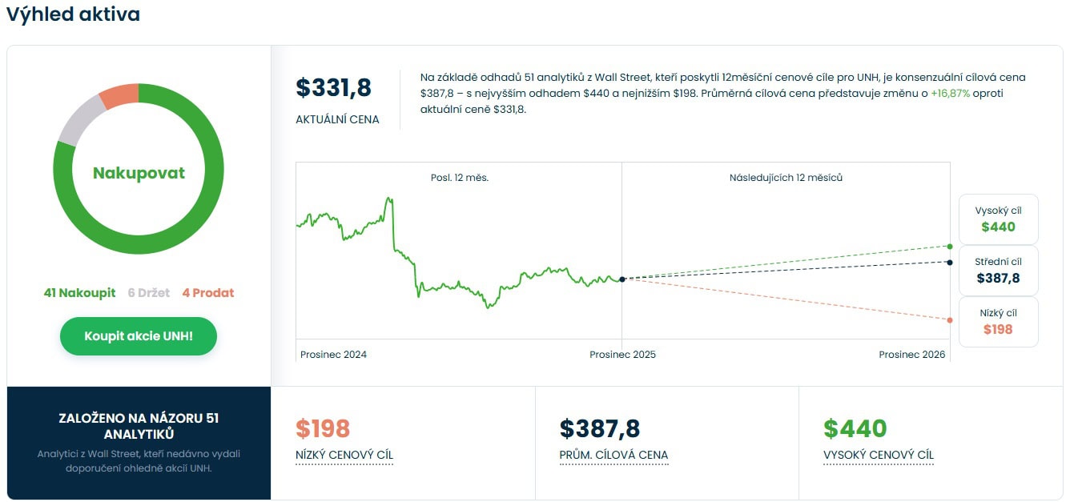Select the 'Vysoký cíl $440' card
The width and height of the screenshot is (1066, 502).
pyautogui.click(x=998, y=219)
